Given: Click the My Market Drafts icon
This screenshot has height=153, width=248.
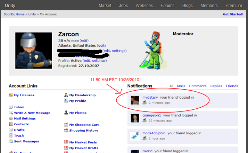Looking at the screenshot, I should [66, 148].
